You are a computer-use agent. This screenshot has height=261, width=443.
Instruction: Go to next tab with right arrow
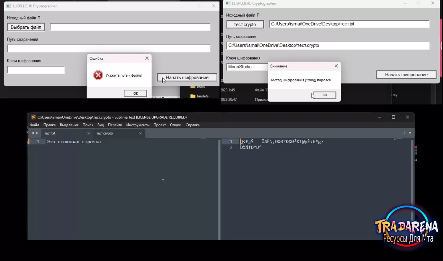tap(37, 133)
